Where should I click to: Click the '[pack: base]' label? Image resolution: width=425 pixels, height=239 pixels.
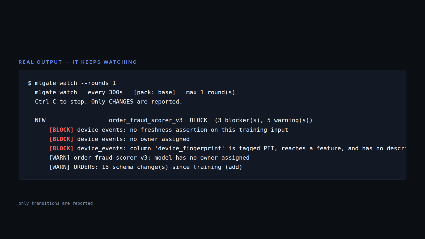[x=155, y=92]
